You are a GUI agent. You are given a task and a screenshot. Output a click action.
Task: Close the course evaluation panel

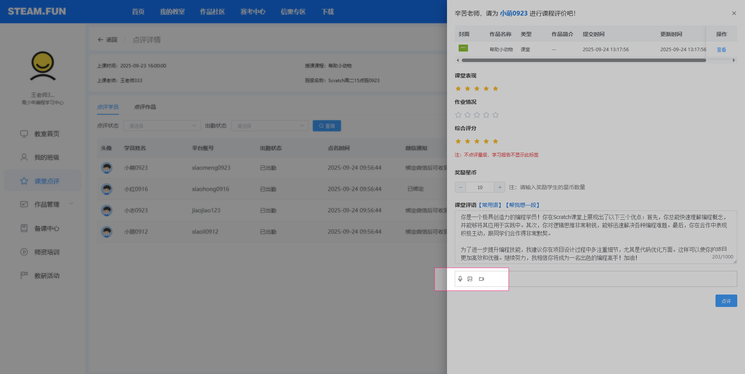pyautogui.click(x=734, y=13)
